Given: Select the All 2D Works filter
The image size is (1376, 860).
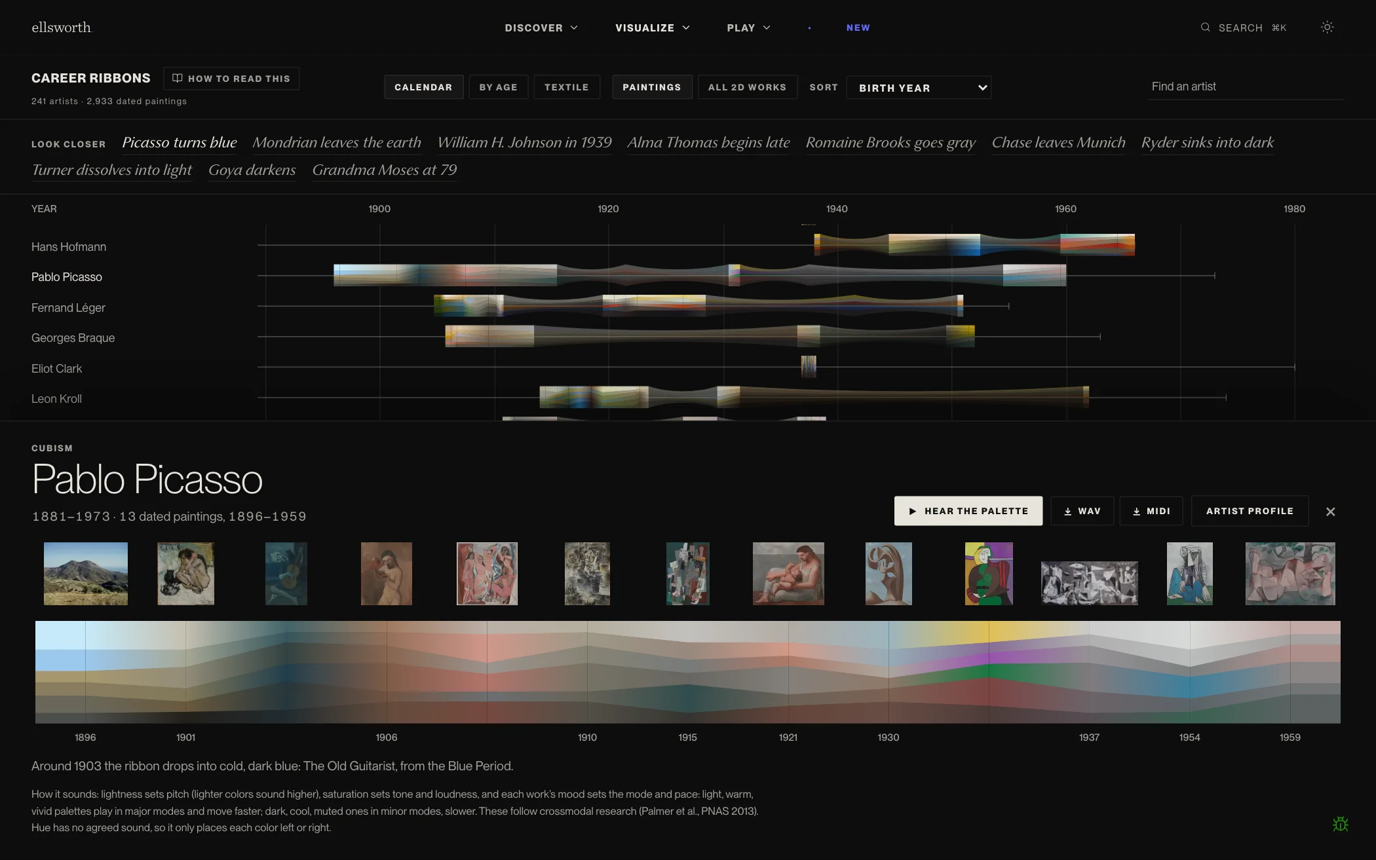Looking at the screenshot, I should click(x=747, y=87).
